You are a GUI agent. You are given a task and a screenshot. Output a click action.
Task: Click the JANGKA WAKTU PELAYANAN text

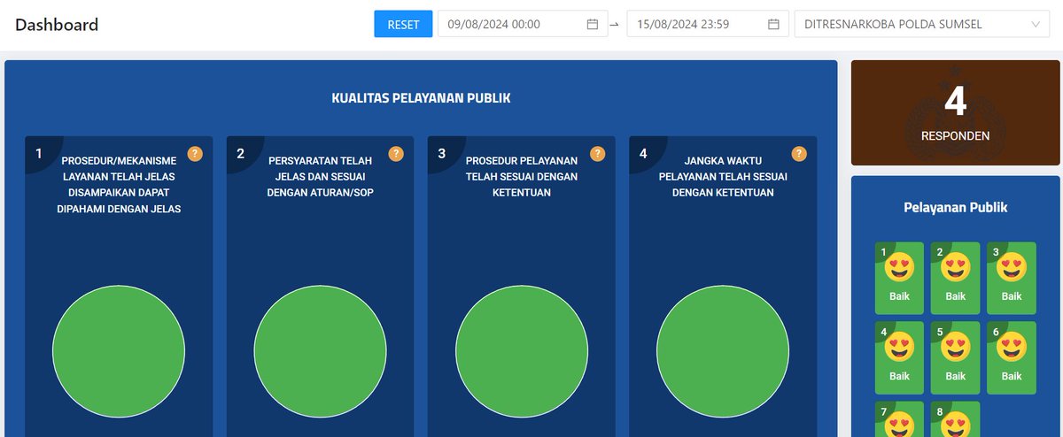tap(723, 177)
